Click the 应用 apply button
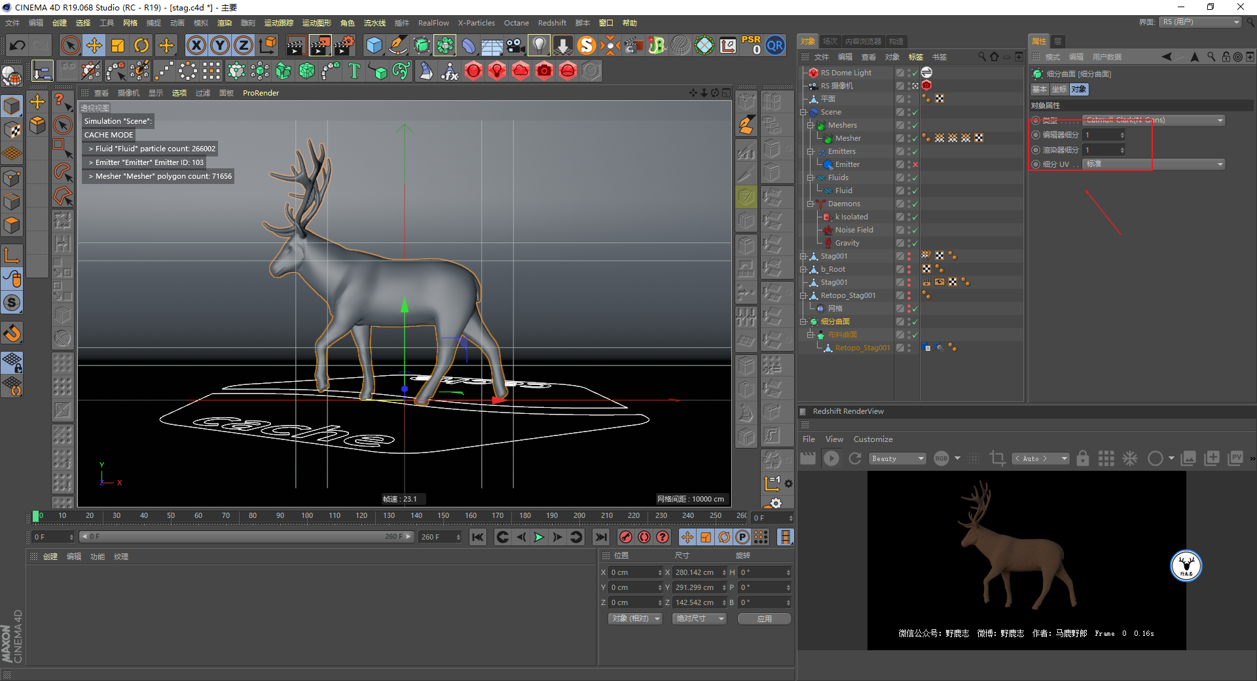Viewport: 1257px width, 681px height. click(764, 619)
